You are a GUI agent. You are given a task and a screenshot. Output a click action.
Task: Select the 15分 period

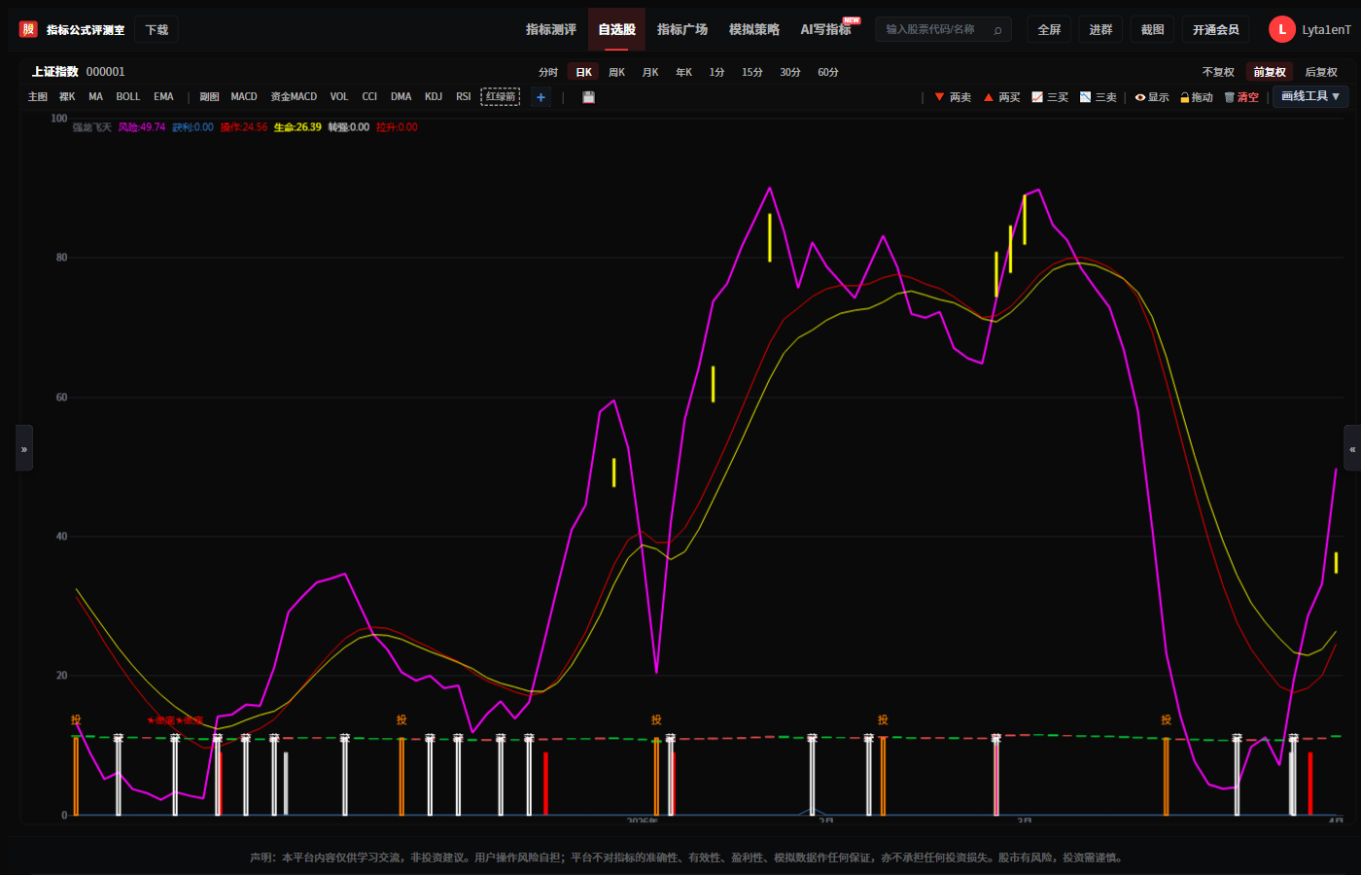click(752, 72)
